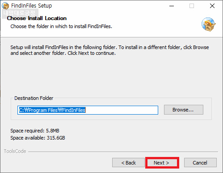This screenshot has height=173, width=223.
Task: Open the Browse... folder dialog
Action: pos(183,110)
